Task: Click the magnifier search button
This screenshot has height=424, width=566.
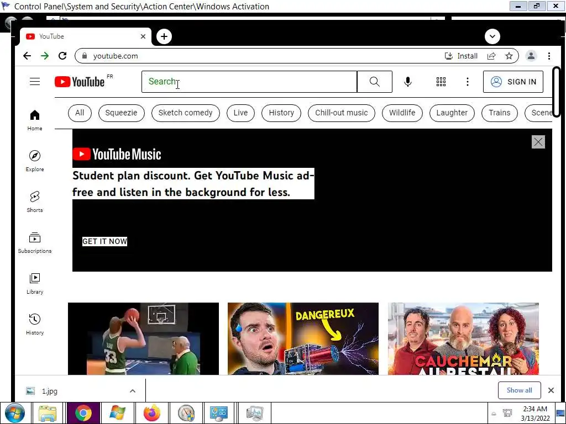Action: point(374,82)
